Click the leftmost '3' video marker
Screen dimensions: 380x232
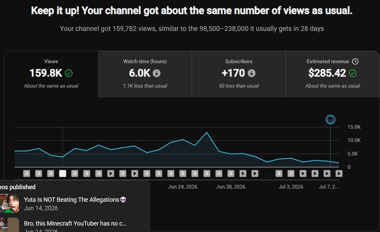27,174
